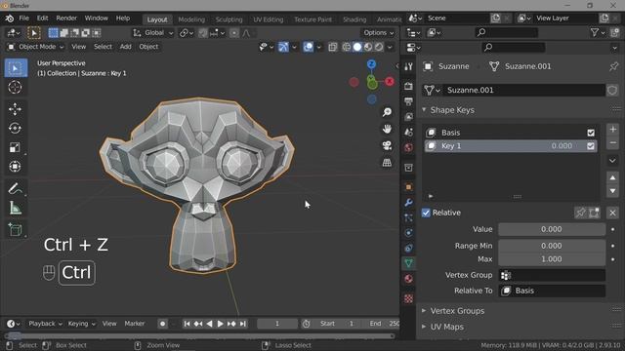The height and width of the screenshot is (351, 625).
Task: Open the Options dropdown
Action: (378, 33)
